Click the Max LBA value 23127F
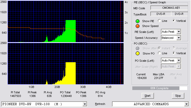The height and width of the screenshot is (108, 191). click(159, 78)
